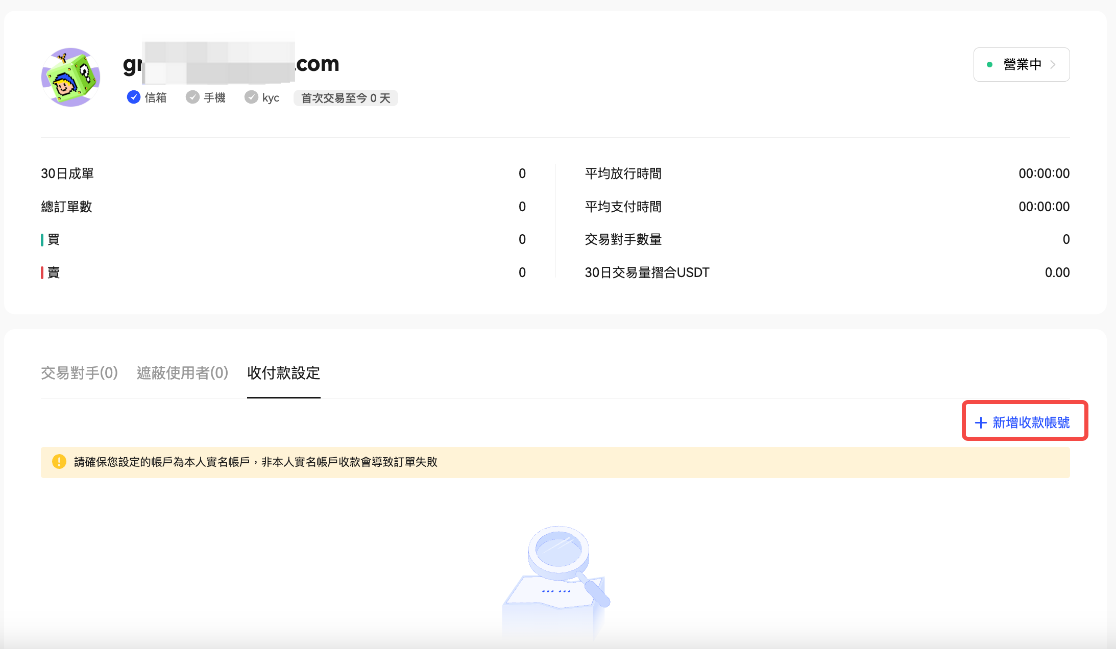Viewport: 1116px width, 649px height.
Task: Click the 30日成單 statistic row
Action: pyautogui.click(x=67, y=173)
